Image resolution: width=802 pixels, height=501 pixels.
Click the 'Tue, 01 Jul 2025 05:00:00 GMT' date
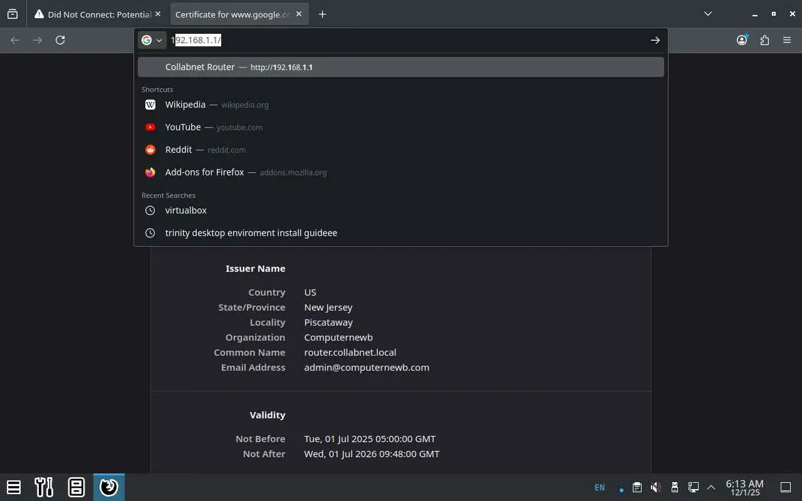[x=370, y=439]
